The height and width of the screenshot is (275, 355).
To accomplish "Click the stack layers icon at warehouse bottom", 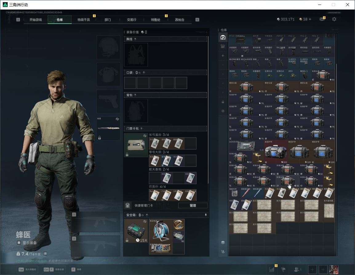I will coord(223,242).
